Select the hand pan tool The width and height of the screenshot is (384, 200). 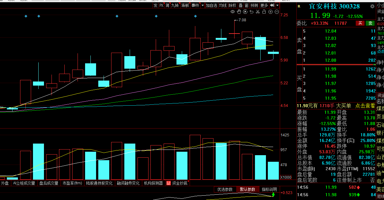[239, 12]
